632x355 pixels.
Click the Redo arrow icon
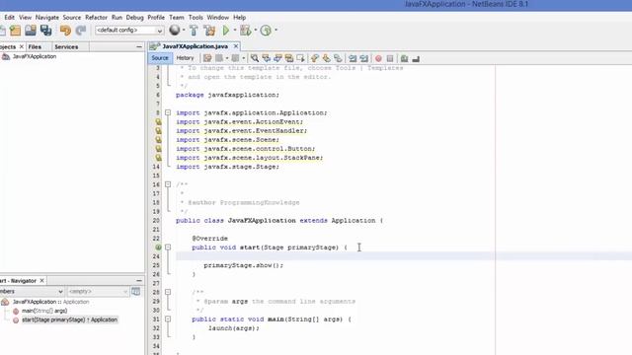[x=81, y=31]
